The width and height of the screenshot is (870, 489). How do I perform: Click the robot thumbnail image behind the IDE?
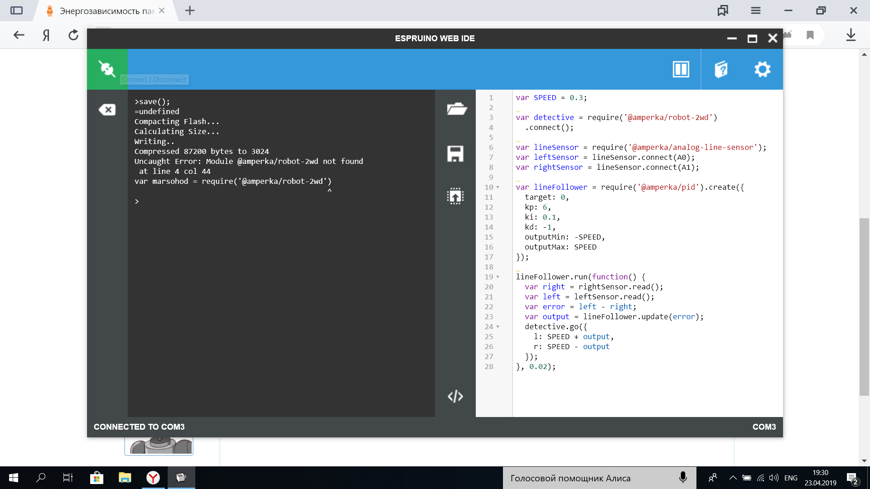159,446
